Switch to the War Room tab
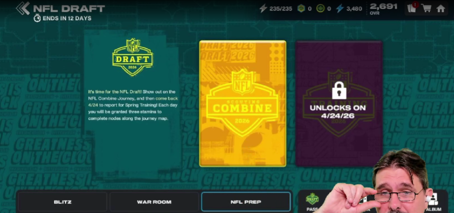 154,202
